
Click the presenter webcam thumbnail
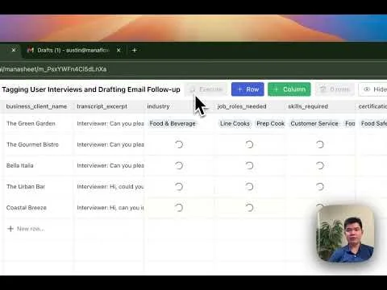coord(345,234)
